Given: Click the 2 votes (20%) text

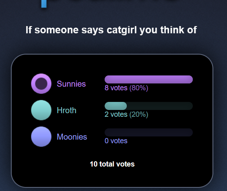Looking at the screenshot, I should (x=126, y=114).
